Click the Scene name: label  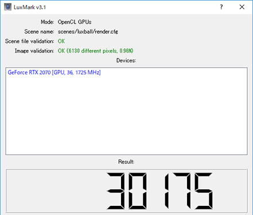click(39, 32)
